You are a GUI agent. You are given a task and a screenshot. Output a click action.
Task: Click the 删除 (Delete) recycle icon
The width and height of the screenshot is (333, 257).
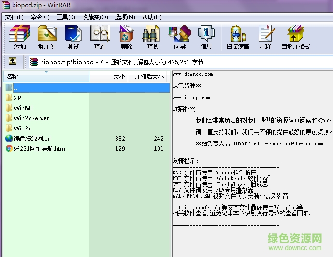(x=126, y=33)
